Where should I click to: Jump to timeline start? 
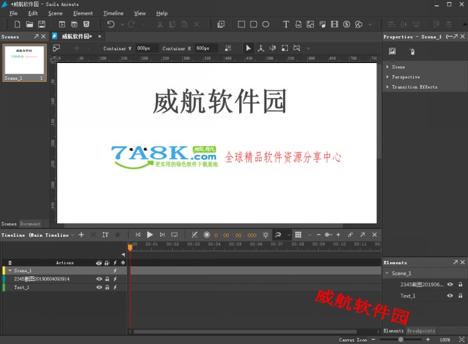click(138, 235)
